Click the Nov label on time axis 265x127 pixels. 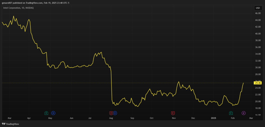[x=174, y=118]
